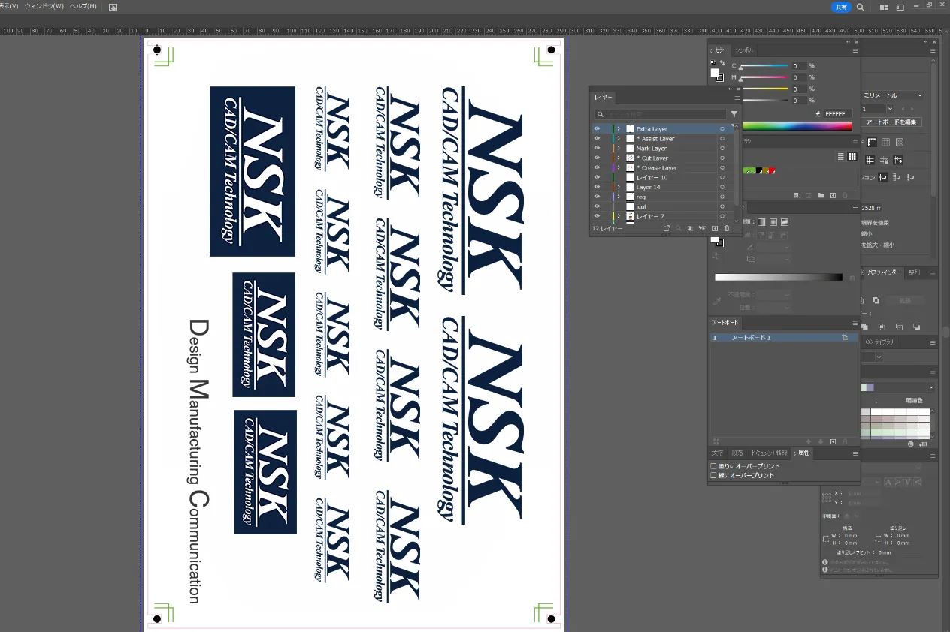Select radial gradient type icon
This screenshot has height=632, width=950.
point(773,222)
